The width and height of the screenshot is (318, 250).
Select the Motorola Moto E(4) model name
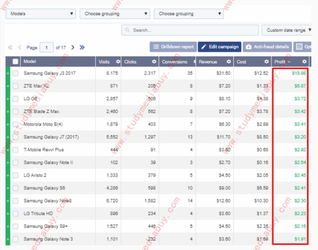coord(43,124)
